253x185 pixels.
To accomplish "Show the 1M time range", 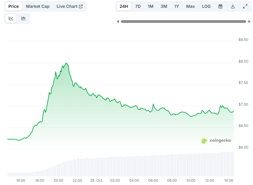I will [x=150, y=6].
